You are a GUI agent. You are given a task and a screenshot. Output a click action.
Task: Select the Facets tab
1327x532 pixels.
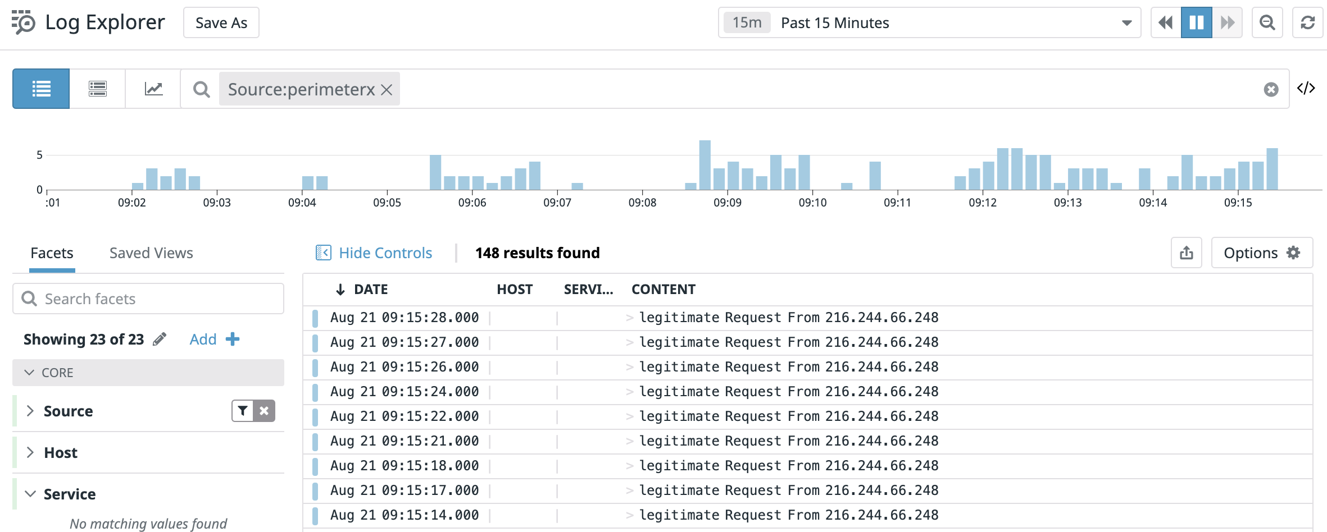click(x=52, y=253)
